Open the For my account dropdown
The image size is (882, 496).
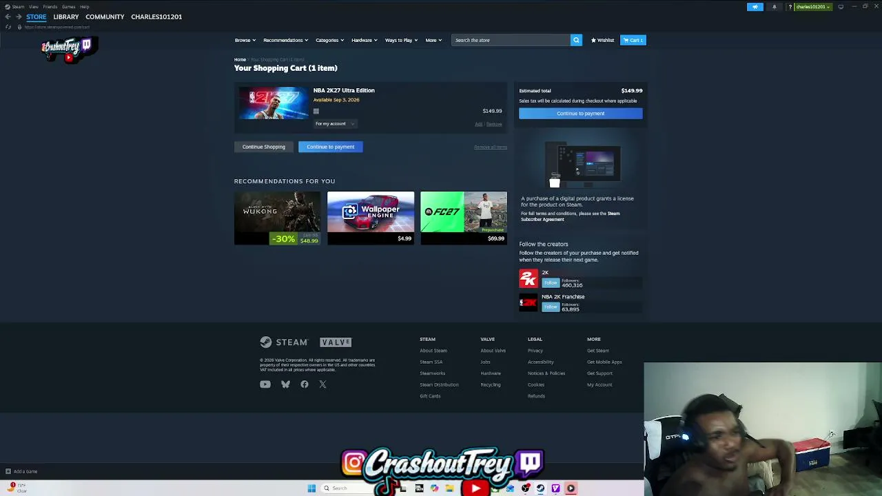pyautogui.click(x=334, y=124)
